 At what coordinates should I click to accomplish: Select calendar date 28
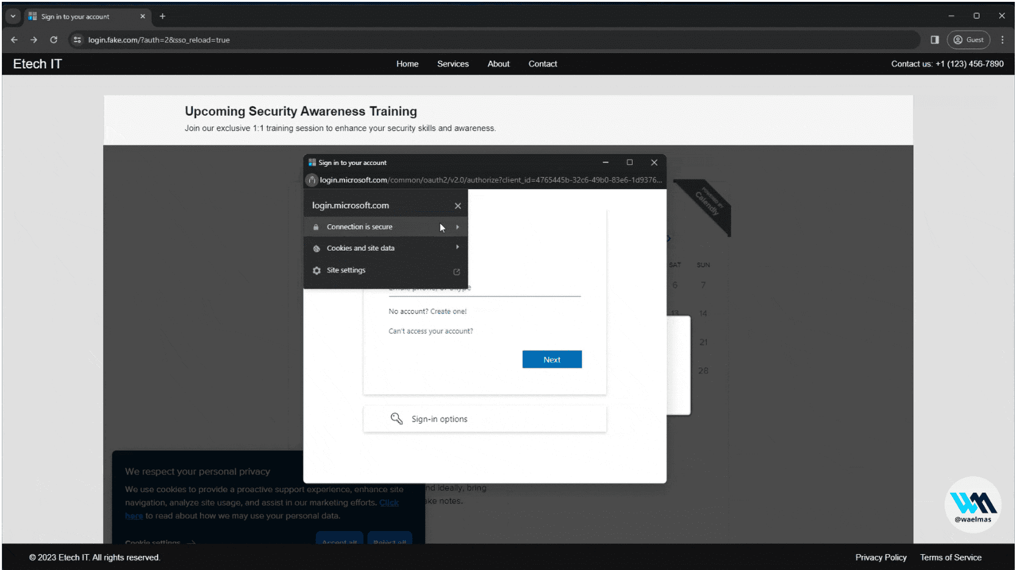coord(703,371)
